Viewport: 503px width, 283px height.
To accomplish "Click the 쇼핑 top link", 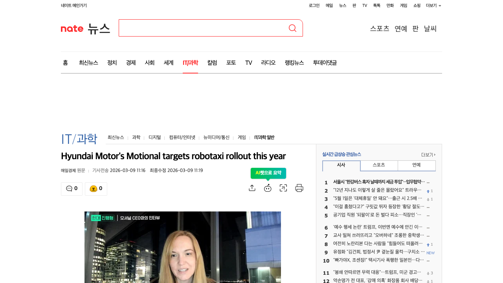I will tap(417, 6).
